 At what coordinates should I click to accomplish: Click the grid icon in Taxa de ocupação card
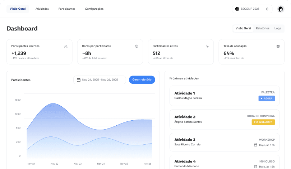click(x=278, y=46)
